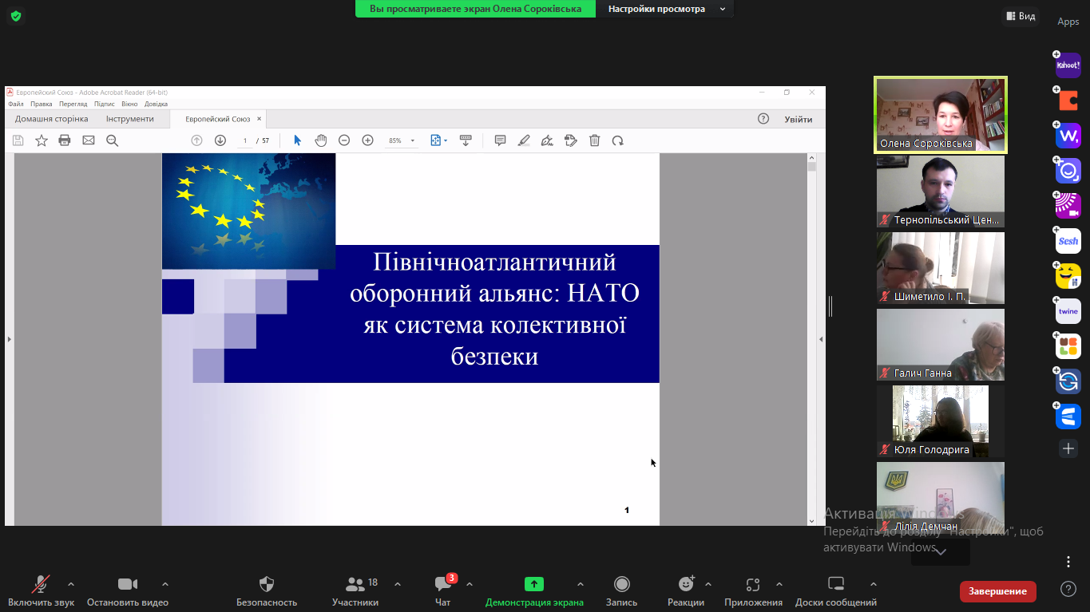Switch to Домашня сторінка tab
Screen dimensions: 1090x612
pyautogui.click(x=52, y=119)
